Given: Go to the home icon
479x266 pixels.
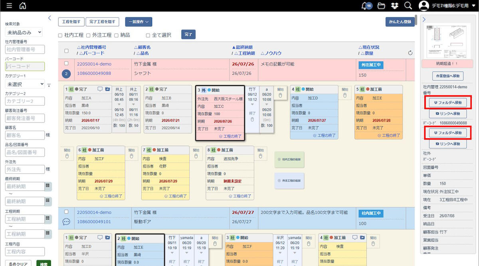Looking at the screenshot, I should tap(23, 6).
